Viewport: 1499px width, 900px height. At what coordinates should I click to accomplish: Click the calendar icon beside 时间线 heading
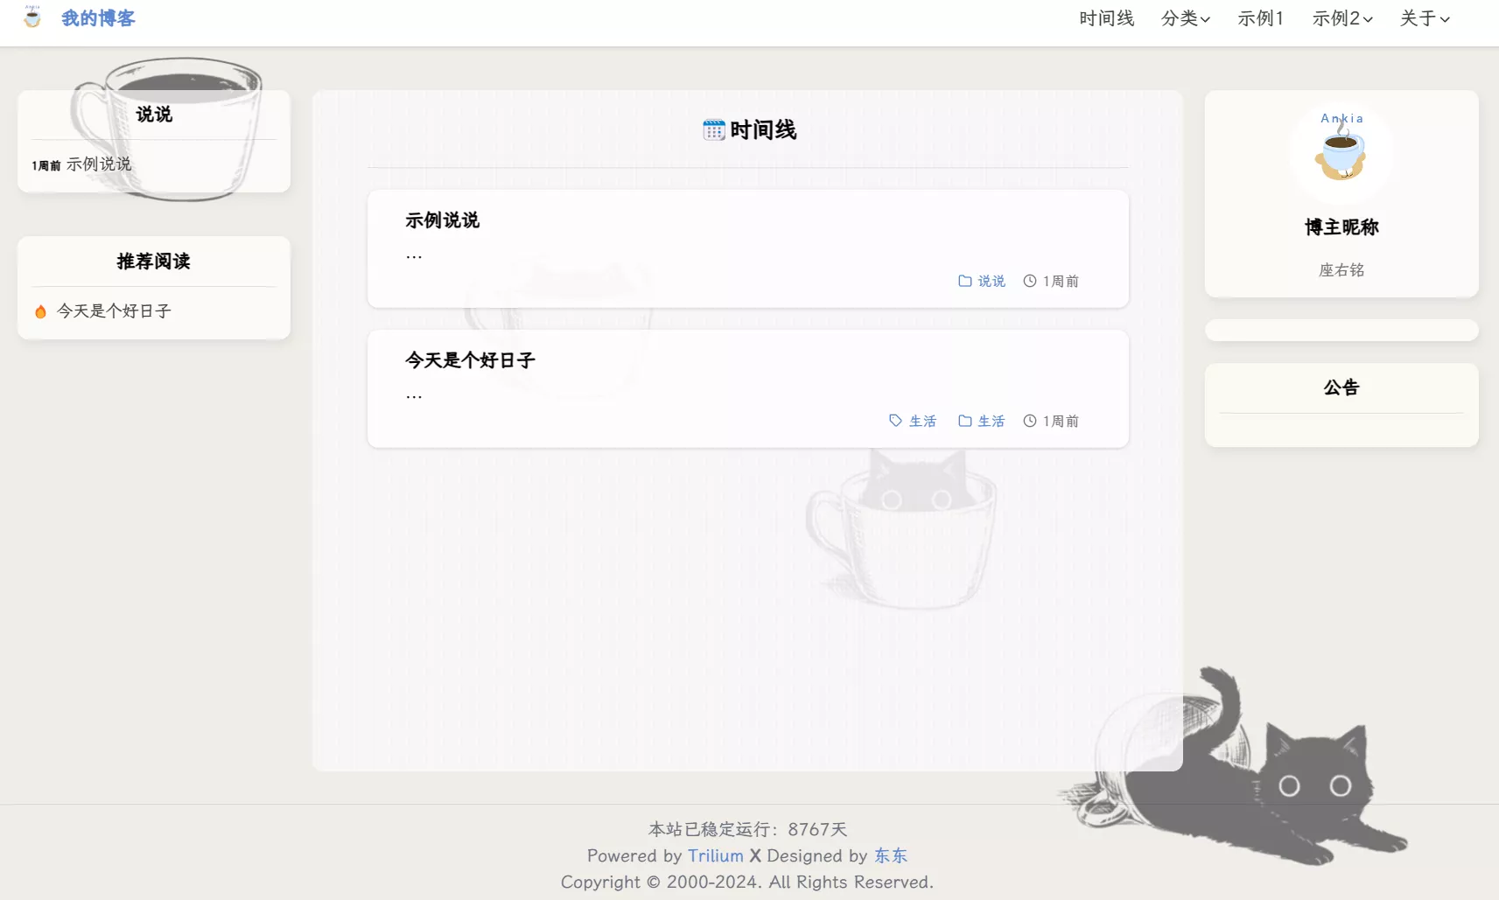pyautogui.click(x=713, y=130)
